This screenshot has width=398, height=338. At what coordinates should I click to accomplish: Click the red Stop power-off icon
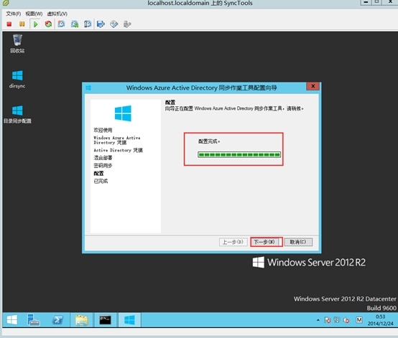click(9, 24)
